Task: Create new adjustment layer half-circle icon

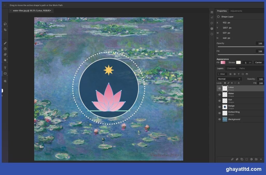Action: [251, 159]
